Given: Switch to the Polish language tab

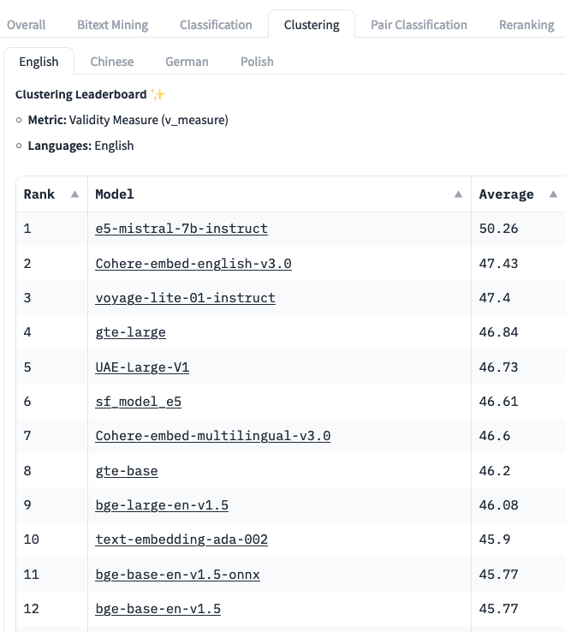Looking at the screenshot, I should click(x=257, y=62).
